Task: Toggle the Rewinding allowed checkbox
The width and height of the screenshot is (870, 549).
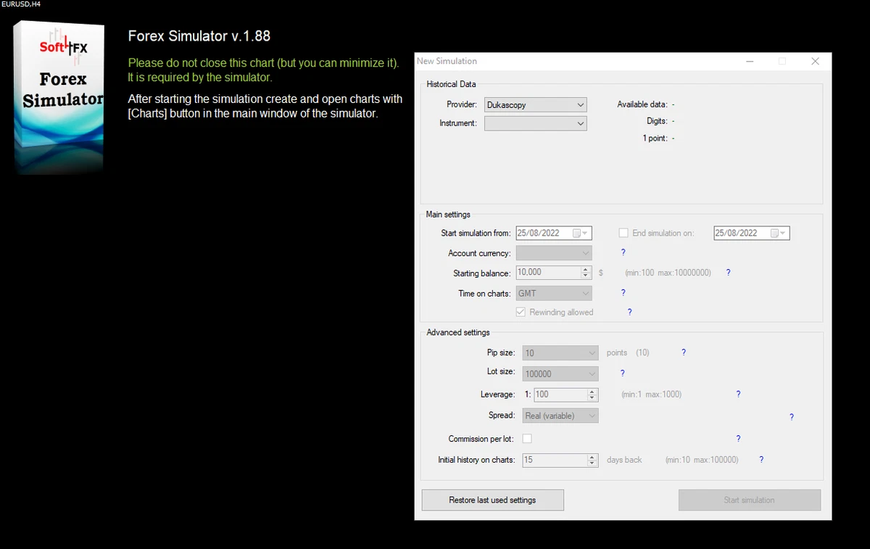Action: click(x=521, y=312)
